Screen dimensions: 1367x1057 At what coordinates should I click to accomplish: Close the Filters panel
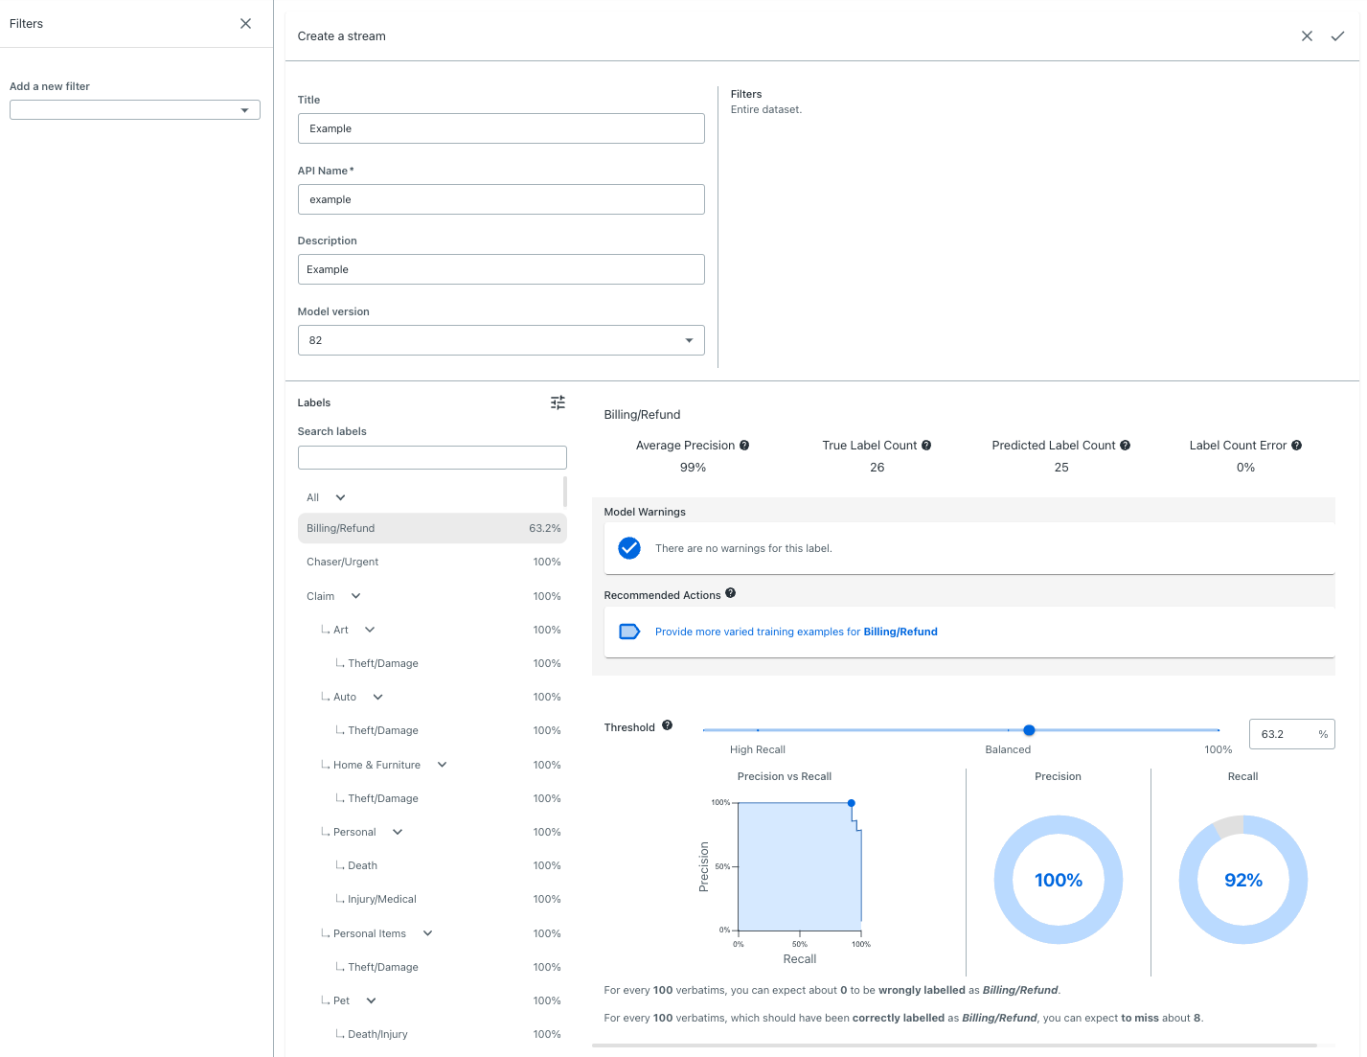pos(246,24)
